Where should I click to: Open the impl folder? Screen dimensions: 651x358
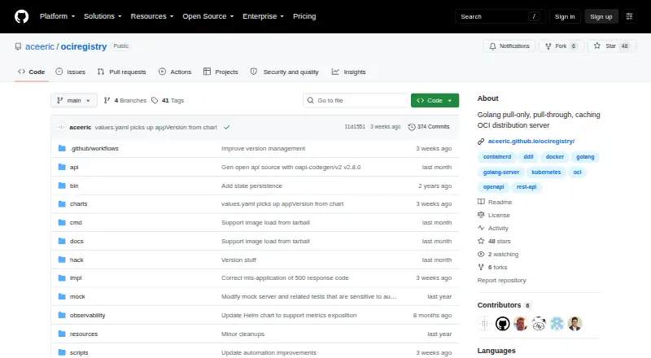76,277
